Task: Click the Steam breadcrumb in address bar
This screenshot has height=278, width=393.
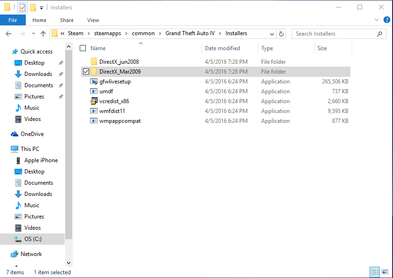Action: tap(76, 33)
